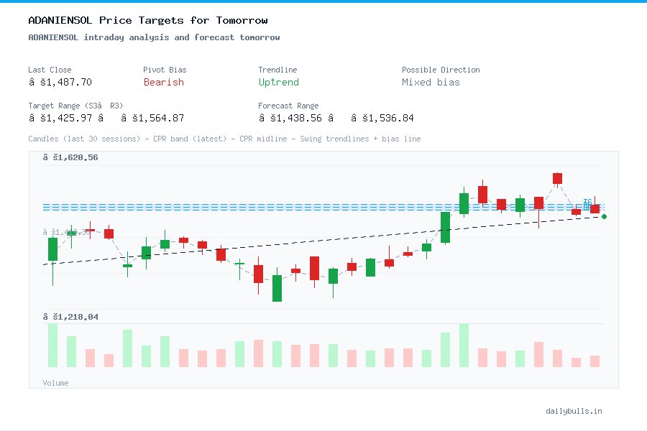Image resolution: width=647 pixels, height=431 pixels.
Task: Click the highest red candle at the swing peak
Action: (557, 179)
